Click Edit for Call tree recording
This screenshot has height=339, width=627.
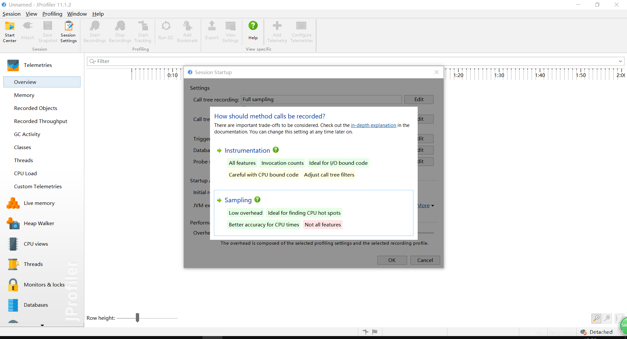coord(419,100)
